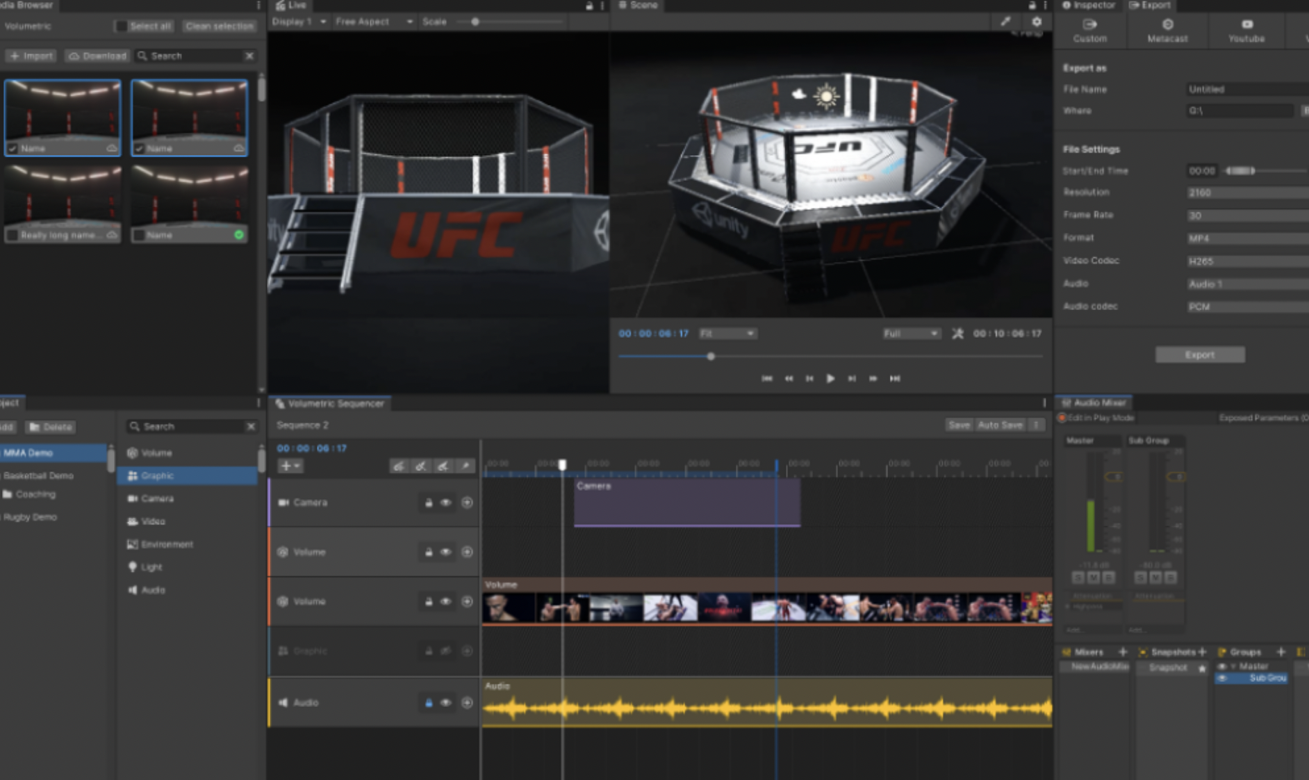The width and height of the screenshot is (1309, 780).
Task: Open the Scene brush tool icon
Action: point(1005,22)
